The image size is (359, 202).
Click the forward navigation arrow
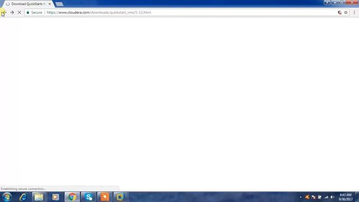point(12,12)
